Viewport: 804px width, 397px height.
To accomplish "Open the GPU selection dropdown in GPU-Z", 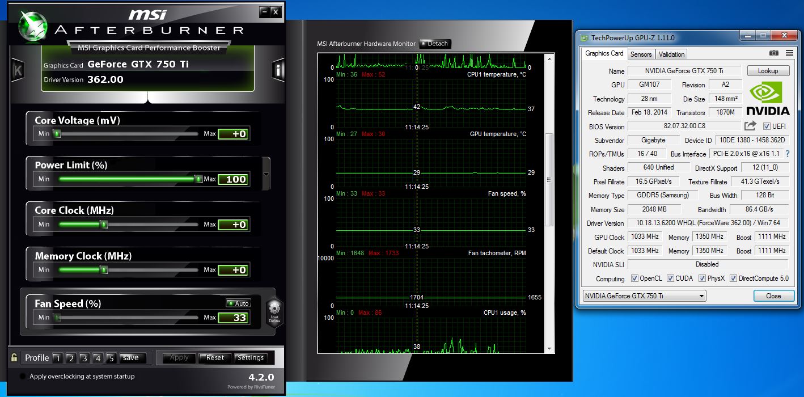I will [644, 295].
